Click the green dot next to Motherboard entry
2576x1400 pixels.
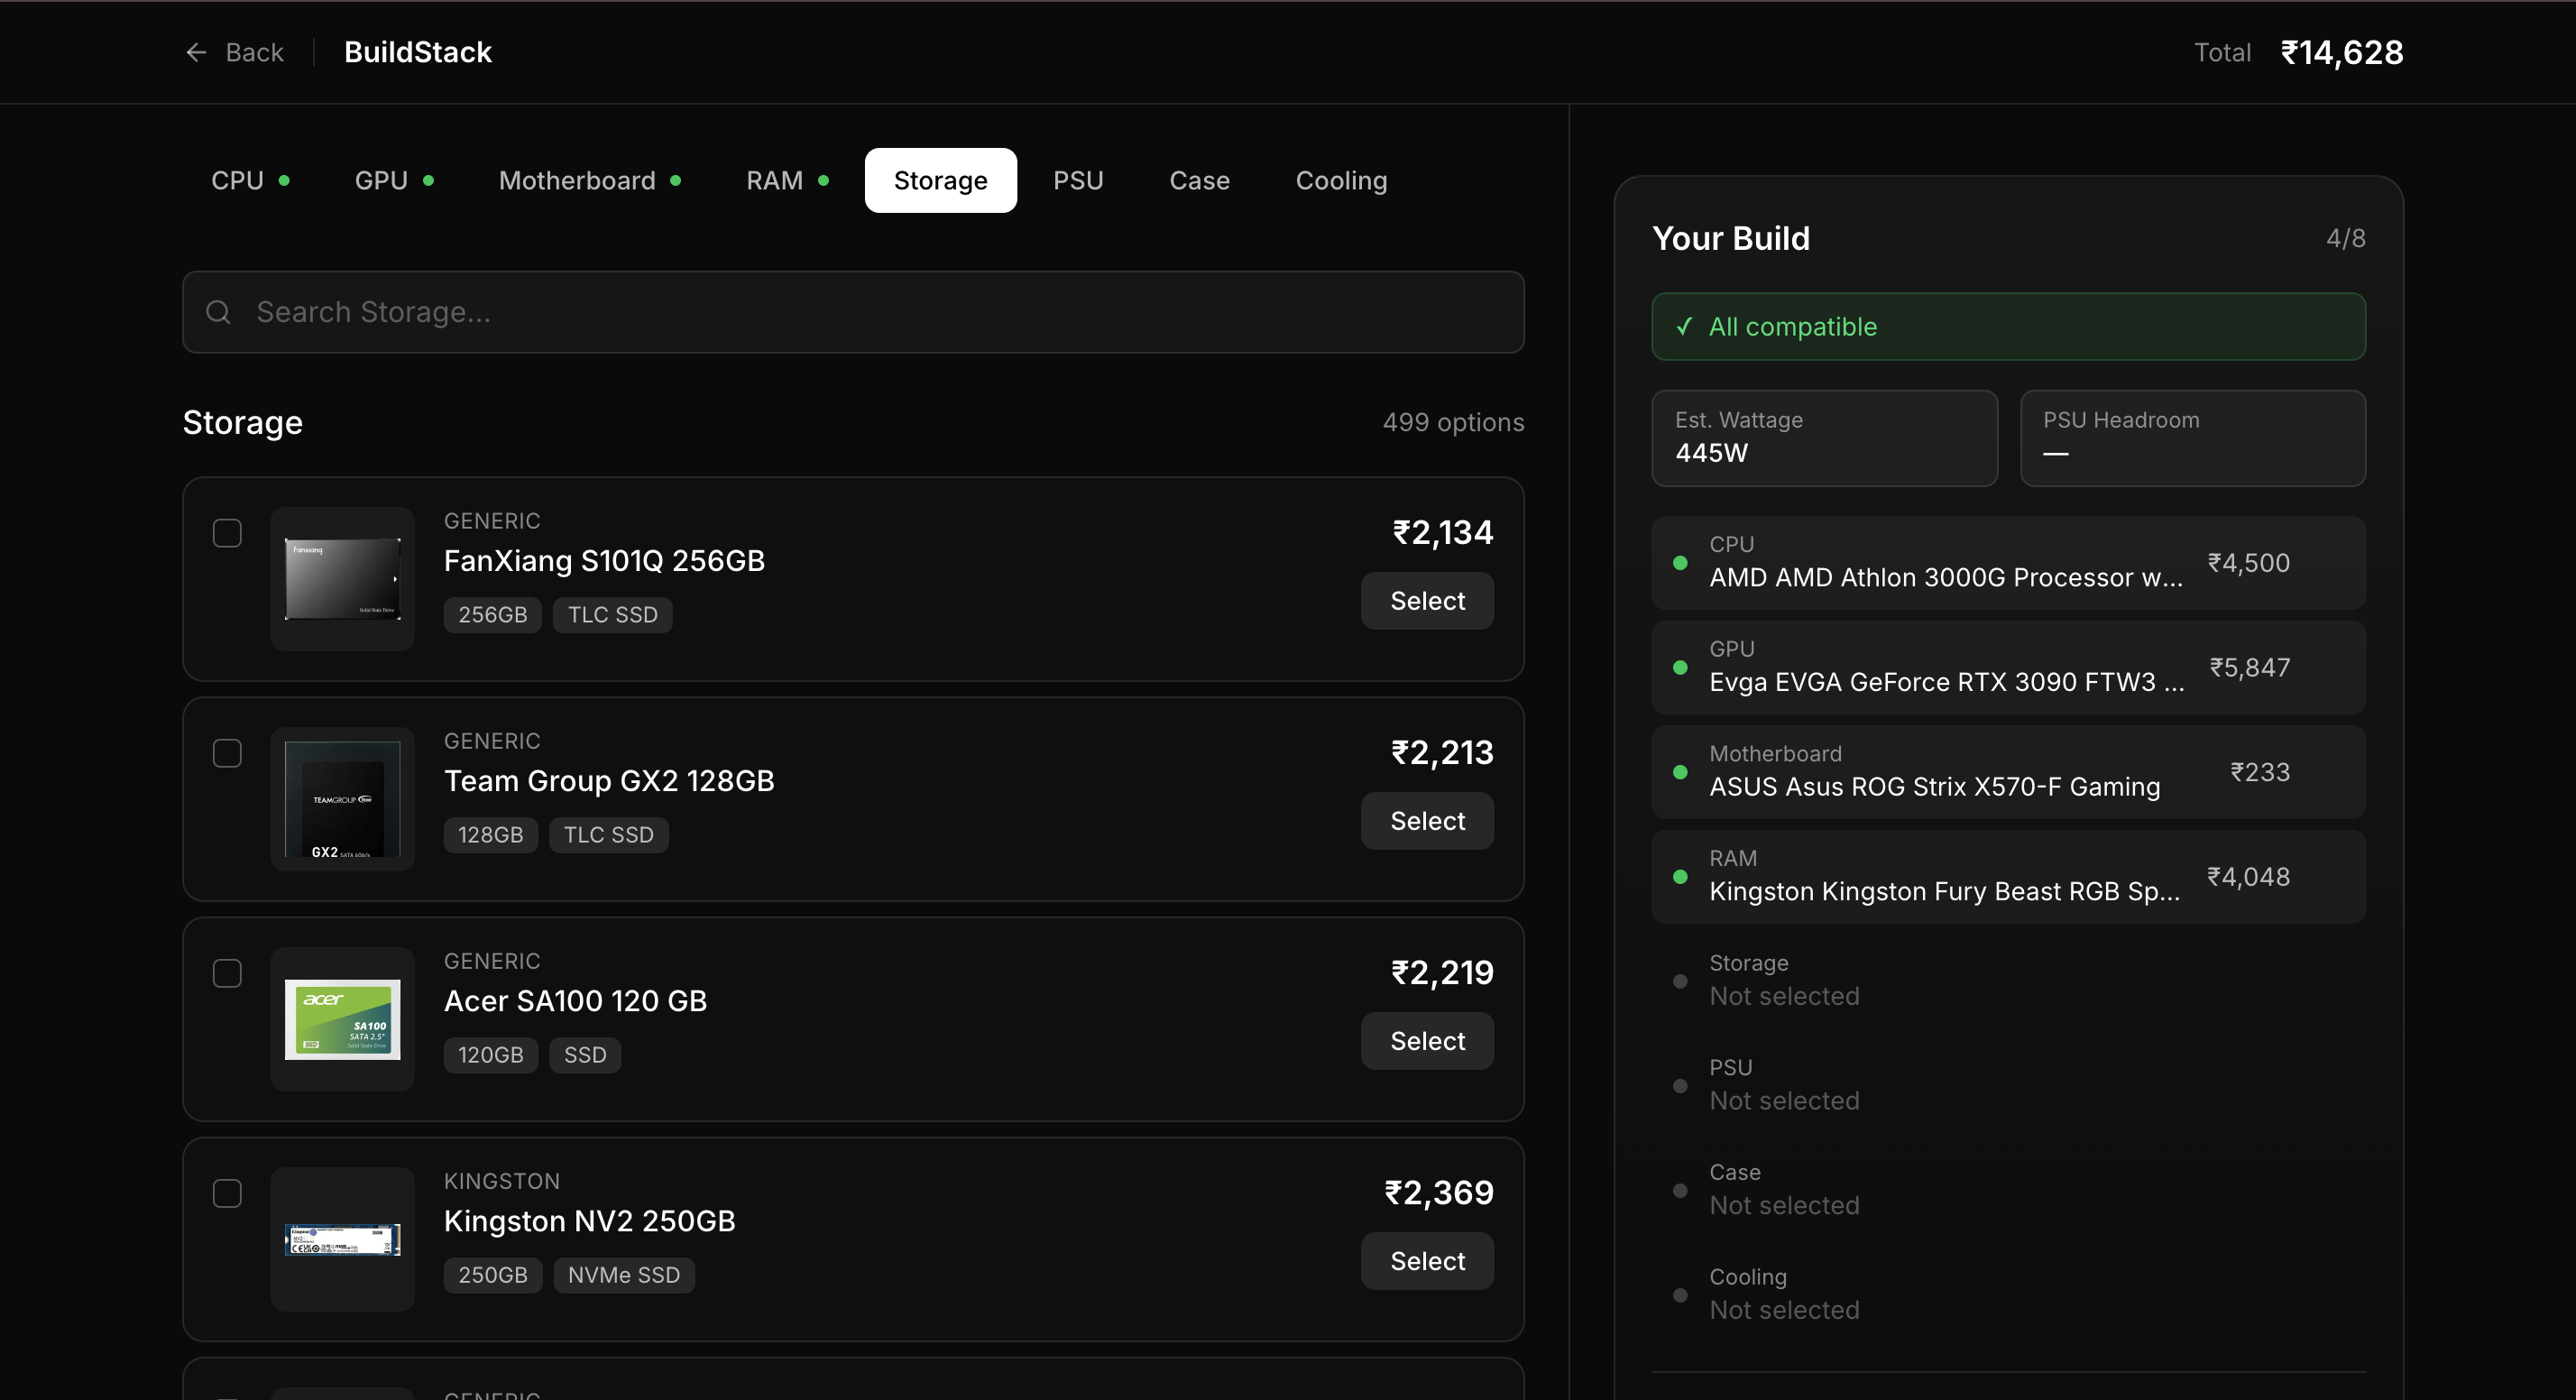point(1680,772)
